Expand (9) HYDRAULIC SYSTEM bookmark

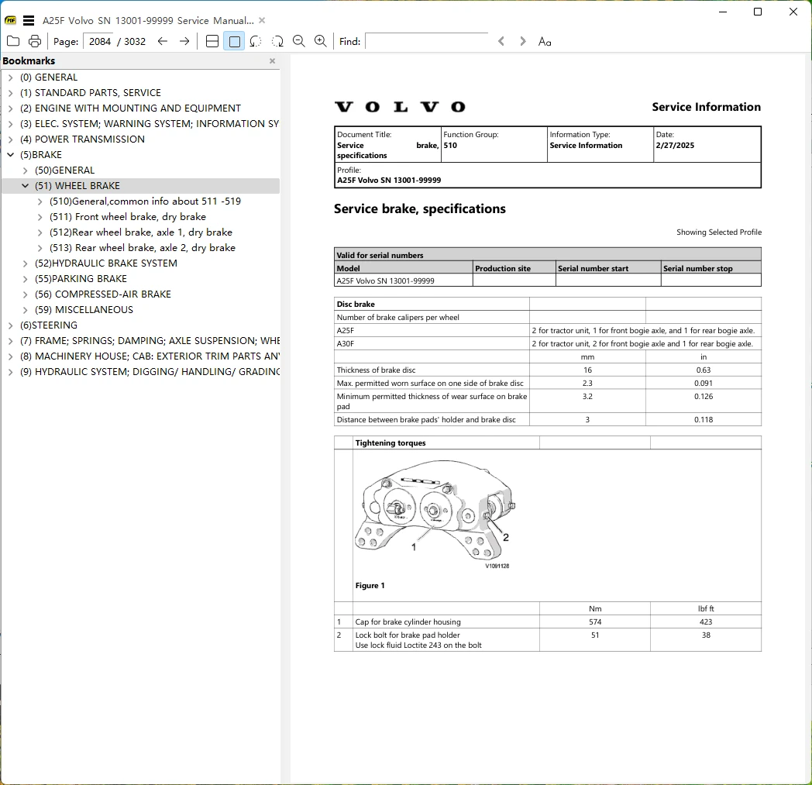[x=10, y=372]
